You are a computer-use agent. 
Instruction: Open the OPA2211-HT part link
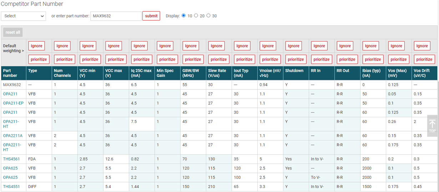pos(12,147)
